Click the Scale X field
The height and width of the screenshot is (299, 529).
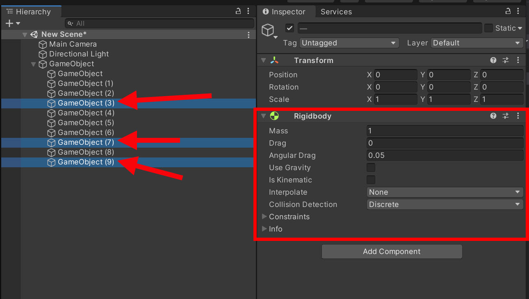tap(395, 99)
